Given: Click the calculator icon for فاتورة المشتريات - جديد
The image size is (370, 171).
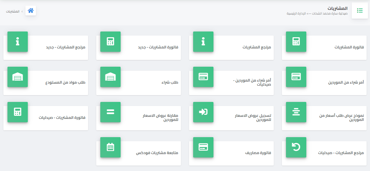Looking at the screenshot, I should [110, 42].
